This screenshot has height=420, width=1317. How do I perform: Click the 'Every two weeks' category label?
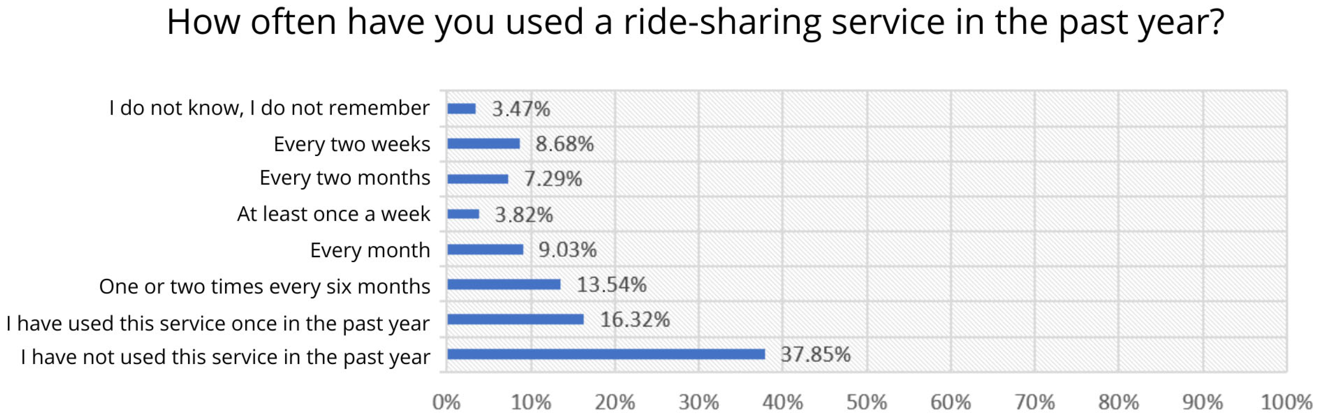tap(352, 144)
